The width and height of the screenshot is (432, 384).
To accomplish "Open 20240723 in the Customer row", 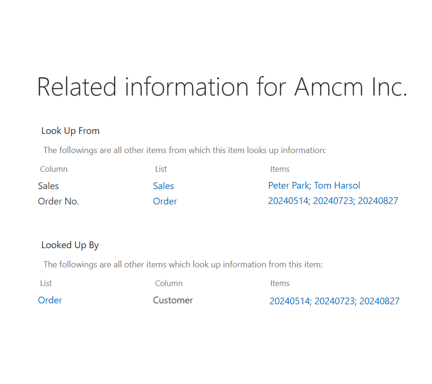I will click(334, 301).
